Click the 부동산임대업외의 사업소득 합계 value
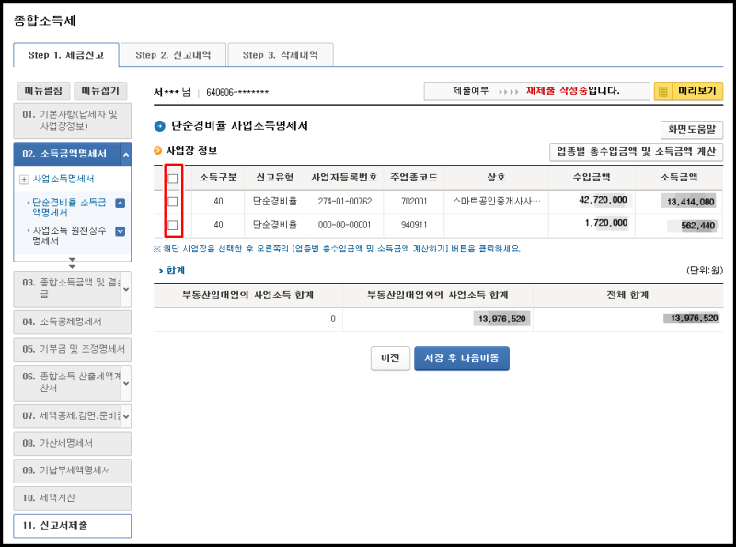Image resolution: width=736 pixels, height=547 pixels. [x=501, y=319]
